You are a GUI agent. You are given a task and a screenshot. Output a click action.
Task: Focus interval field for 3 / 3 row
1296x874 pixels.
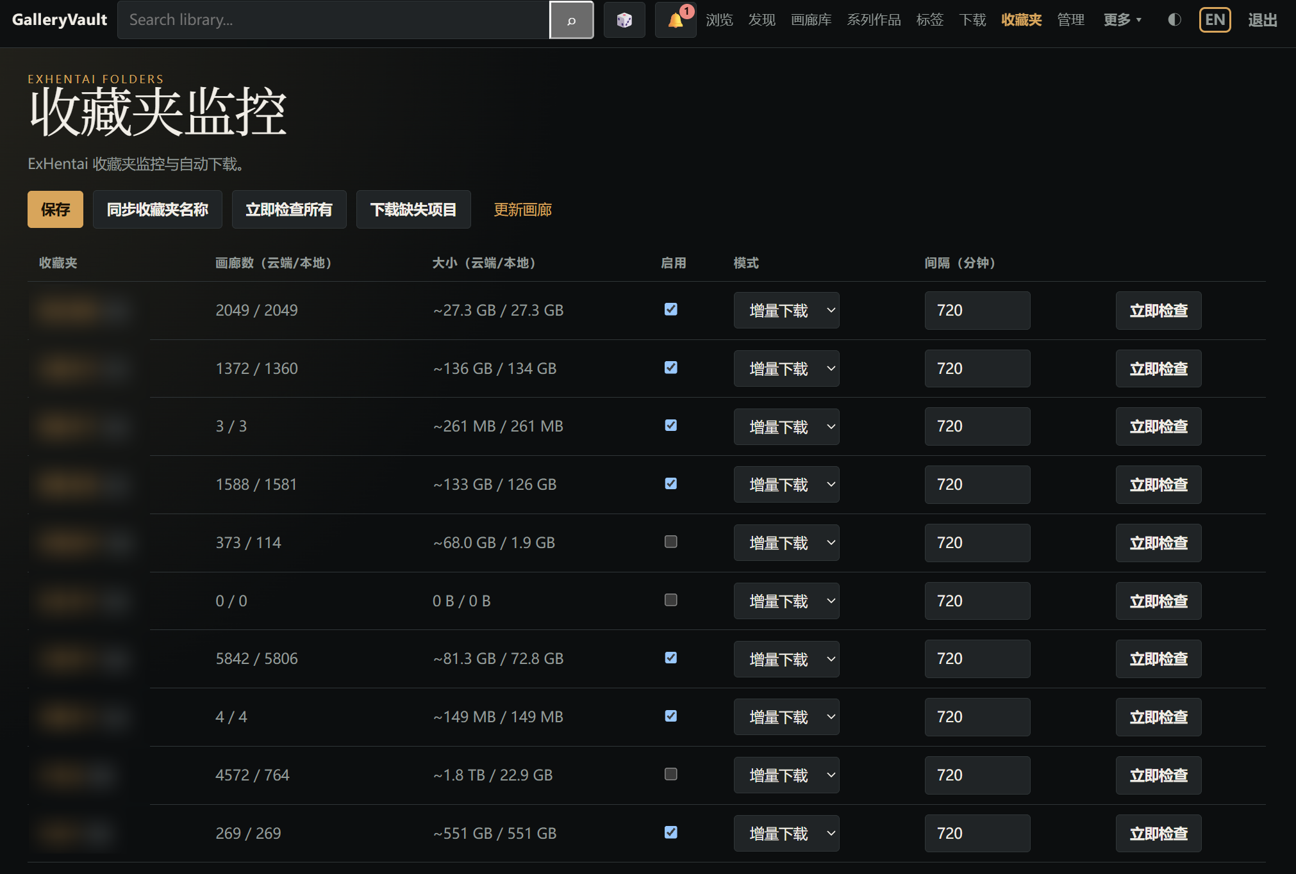pos(977,426)
